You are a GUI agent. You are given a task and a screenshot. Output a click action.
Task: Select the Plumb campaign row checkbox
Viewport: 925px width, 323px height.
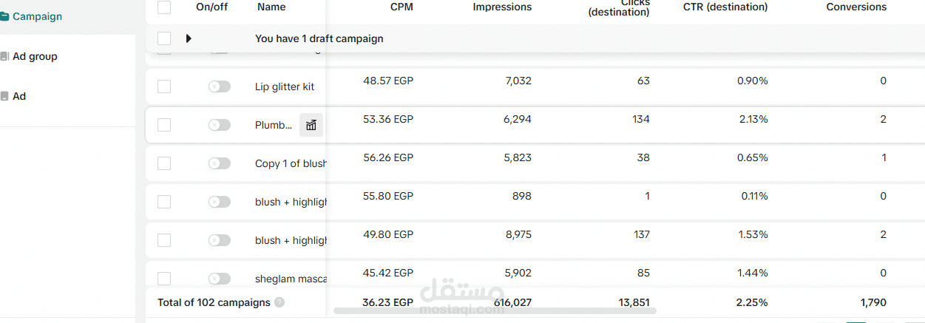tap(164, 125)
